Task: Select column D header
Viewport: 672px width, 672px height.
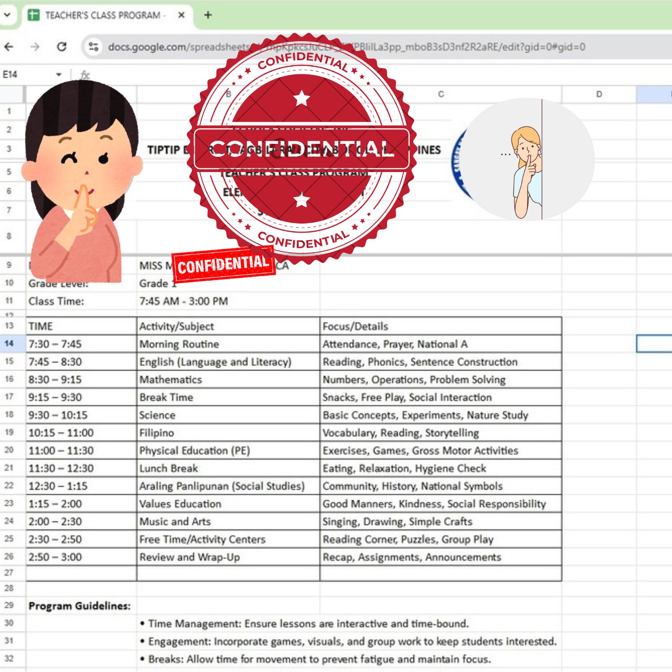Action: coord(599,94)
